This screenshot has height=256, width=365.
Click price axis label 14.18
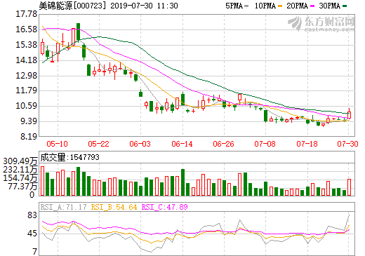pos(27,60)
